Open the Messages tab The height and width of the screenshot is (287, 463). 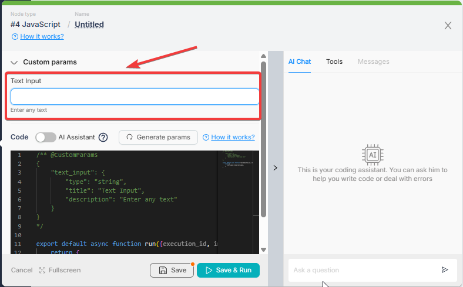click(373, 61)
